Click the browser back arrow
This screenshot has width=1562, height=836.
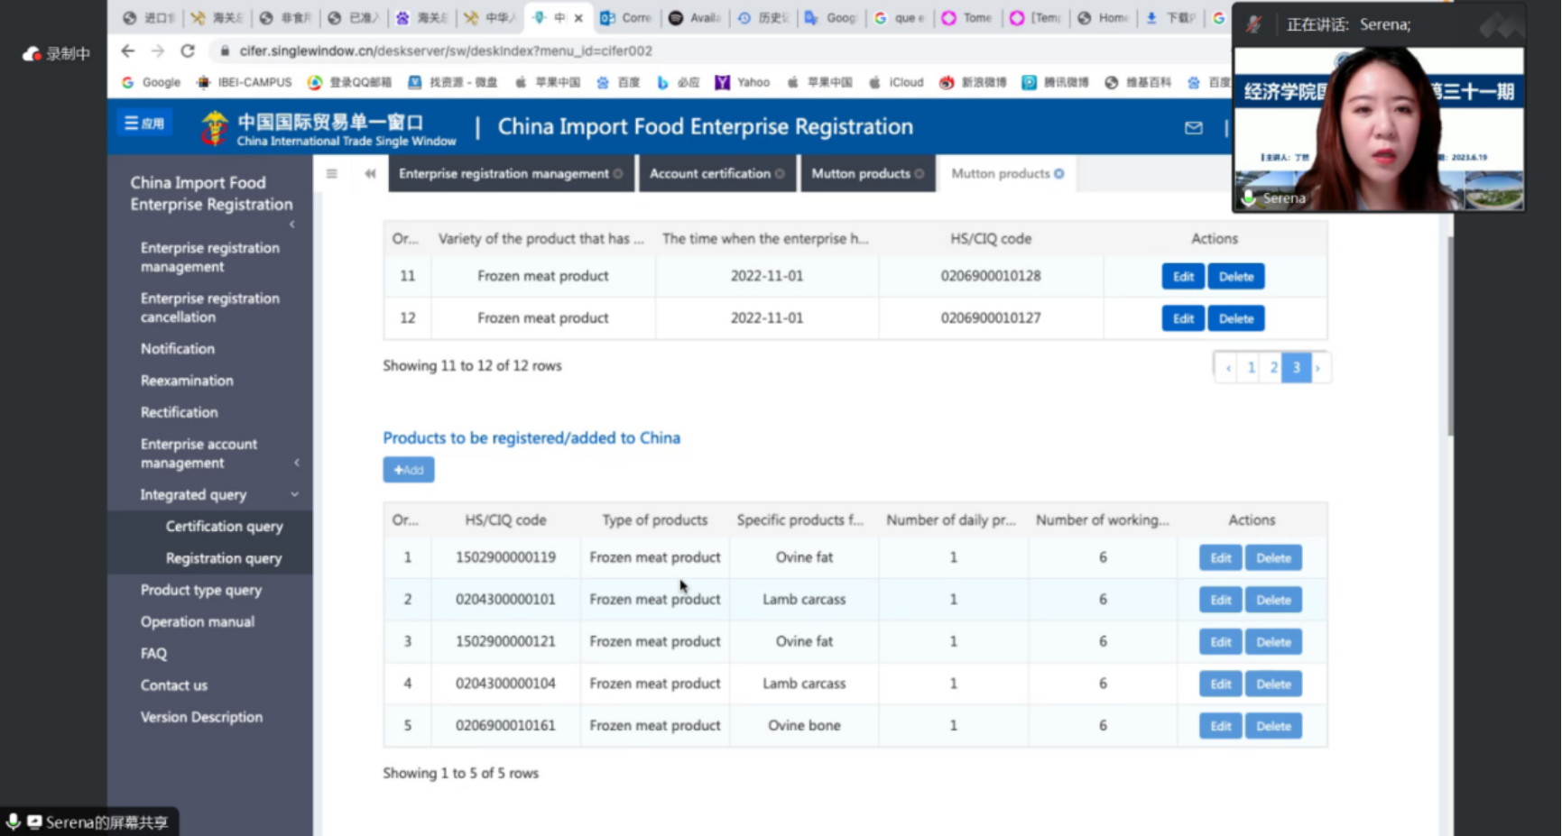click(127, 51)
